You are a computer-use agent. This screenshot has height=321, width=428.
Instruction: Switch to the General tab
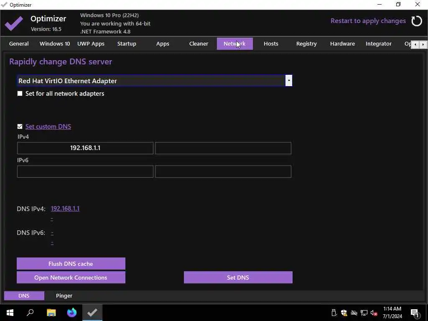[19, 43]
